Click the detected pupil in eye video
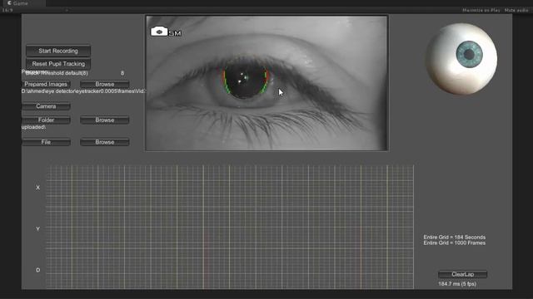533x299 pixels. [x=246, y=79]
